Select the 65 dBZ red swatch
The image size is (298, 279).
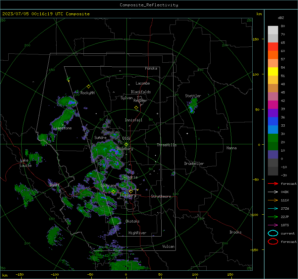click(273, 46)
